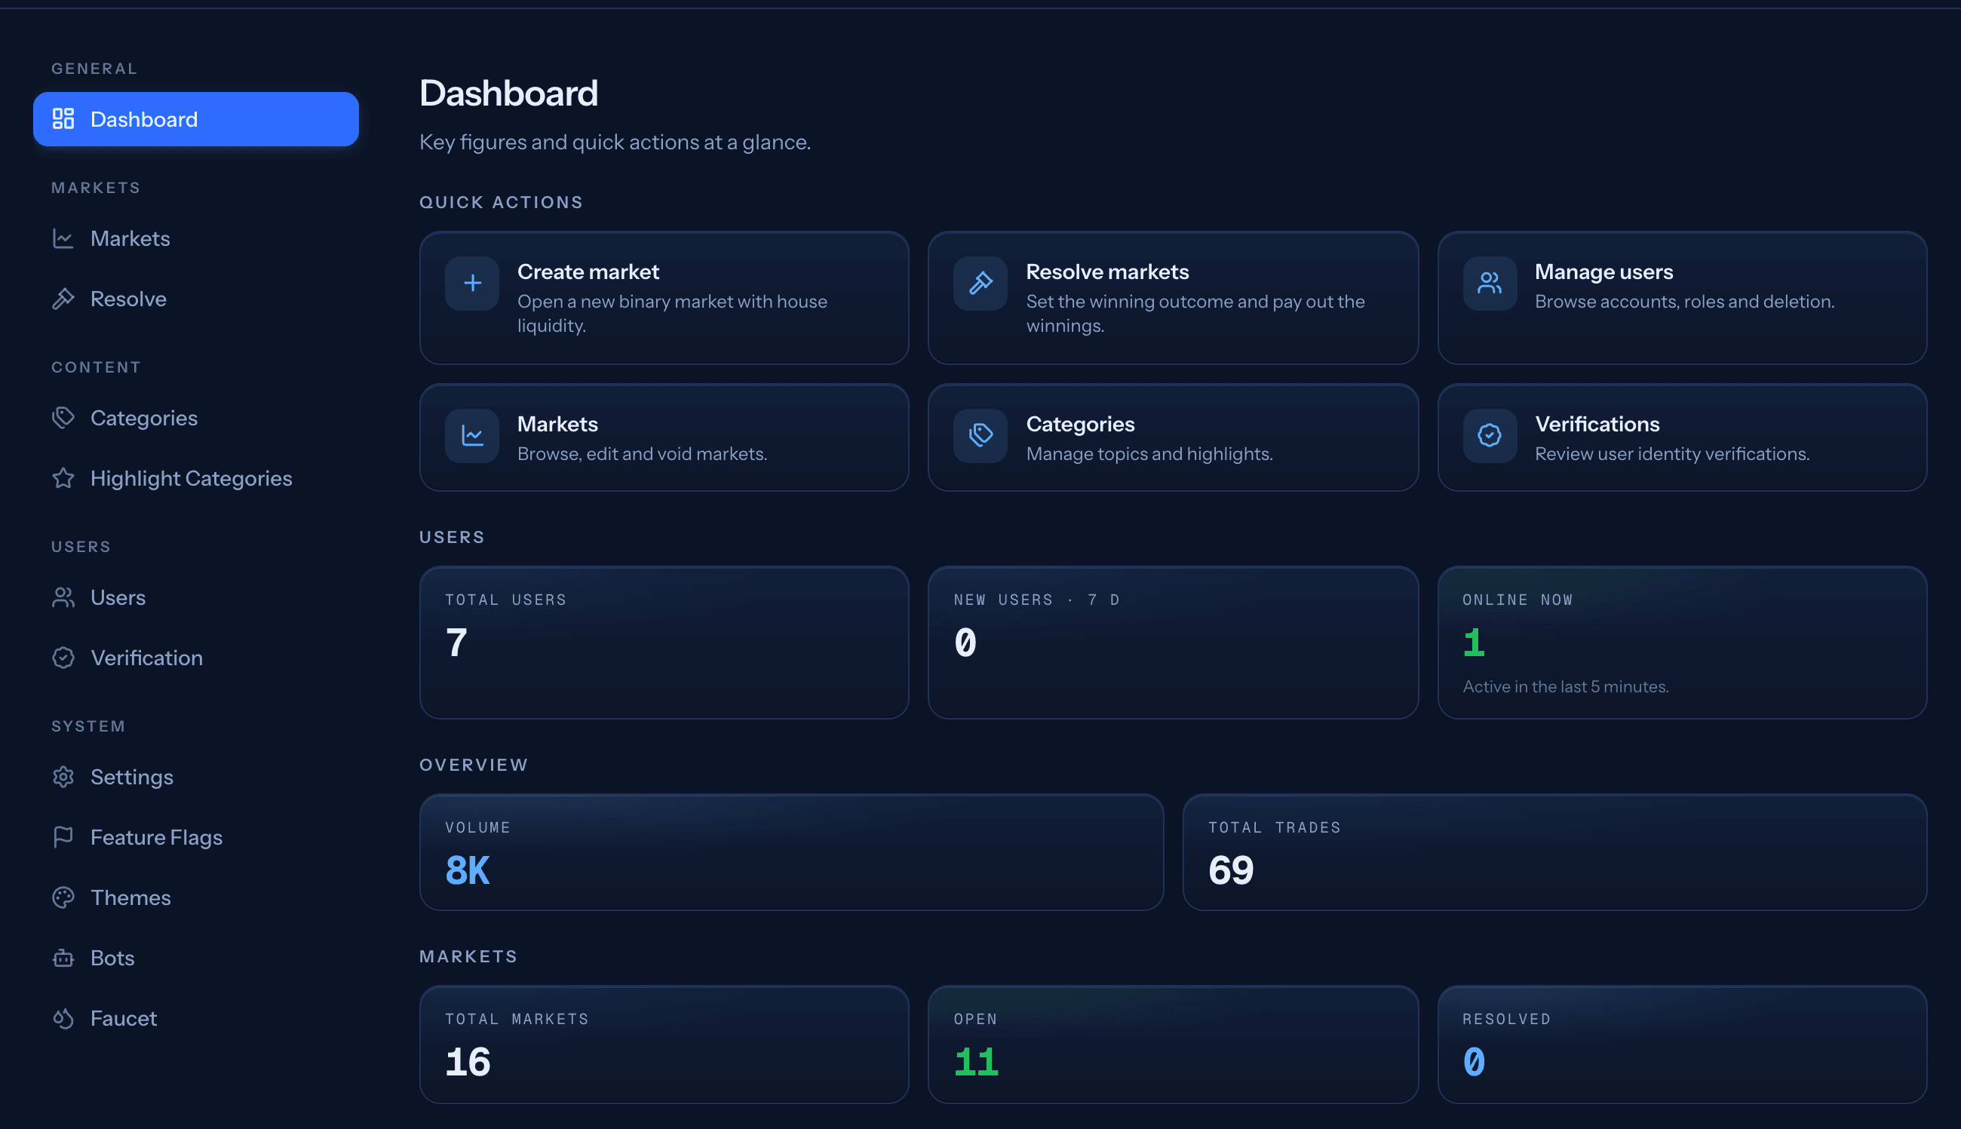Click the chart icon on Markets quick action card

472,435
